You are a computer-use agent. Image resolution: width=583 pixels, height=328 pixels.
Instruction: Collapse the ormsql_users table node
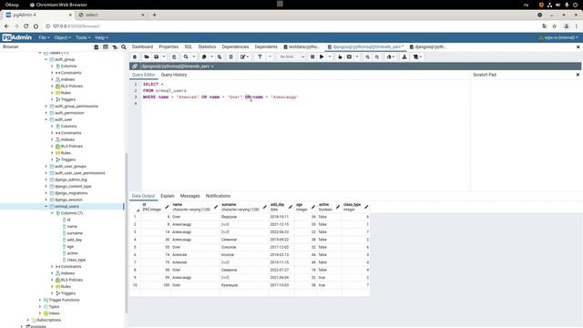click(46, 207)
